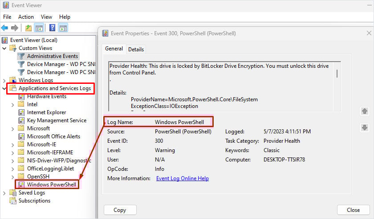Click the Intel folder icon
The image size is (374, 219).
pyautogui.click(x=21, y=104)
